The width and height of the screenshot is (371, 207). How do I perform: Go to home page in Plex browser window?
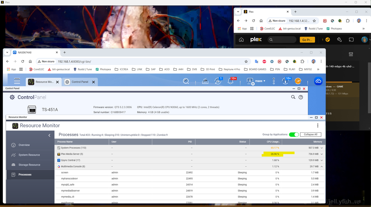click(261, 21)
